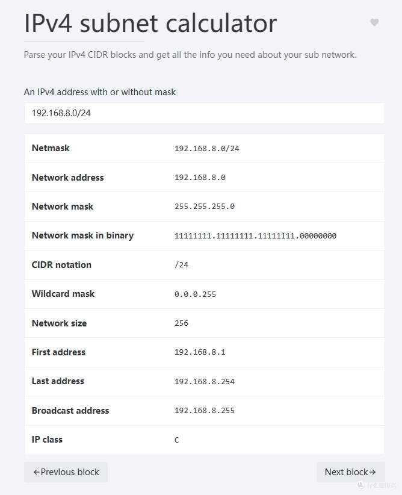Click the heart favorite icon
The height and width of the screenshot is (495, 402).
(x=374, y=22)
